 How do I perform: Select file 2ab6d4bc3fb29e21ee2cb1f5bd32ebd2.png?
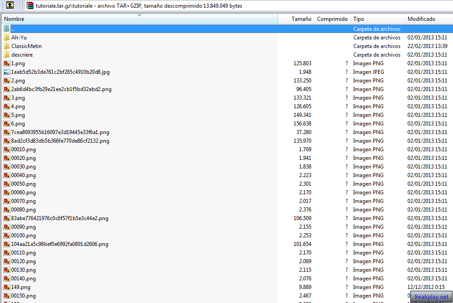tap(61, 90)
